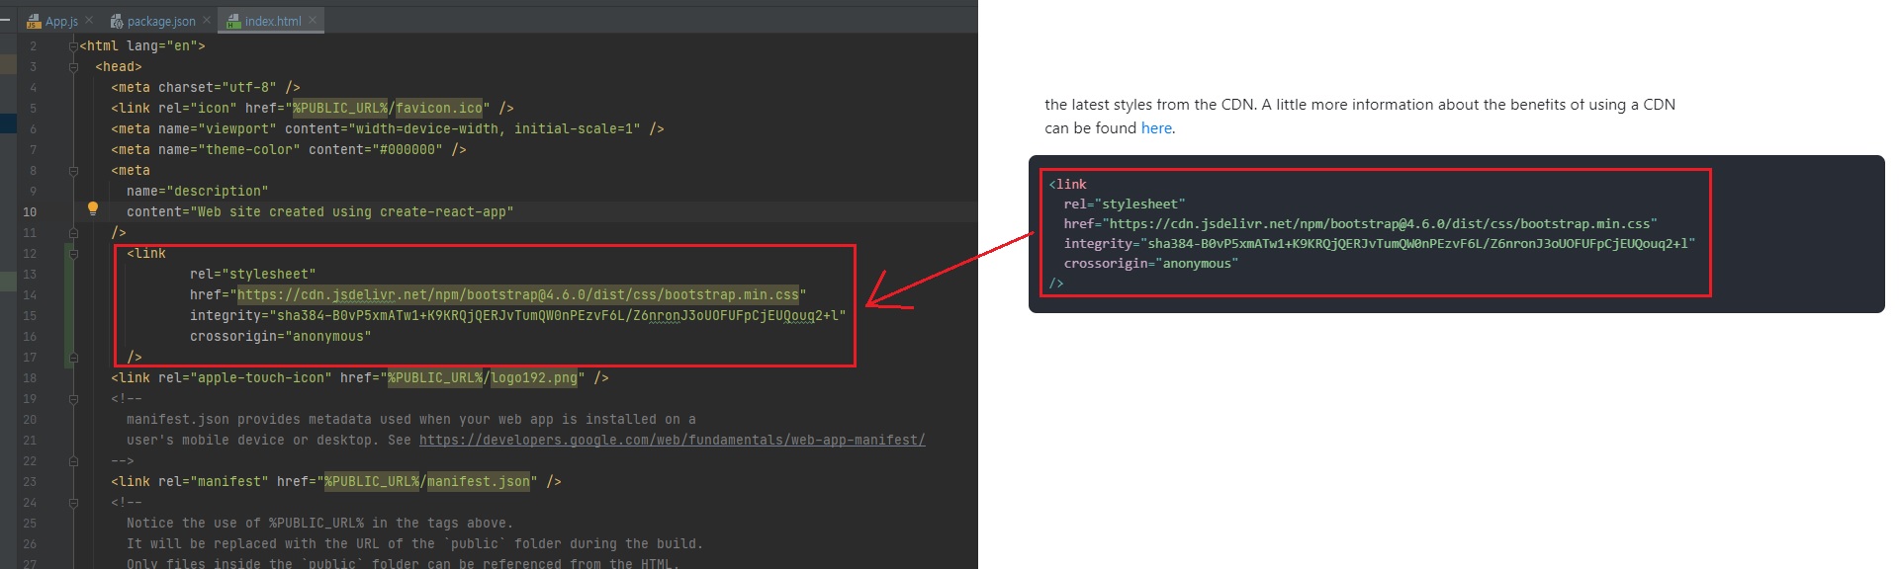The image size is (1899, 569).
Task: Open the developers.google.com web-app-manifest URL
Action: [x=673, y=440]
